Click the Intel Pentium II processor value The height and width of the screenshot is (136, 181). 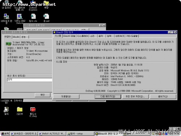click(127, 76)
